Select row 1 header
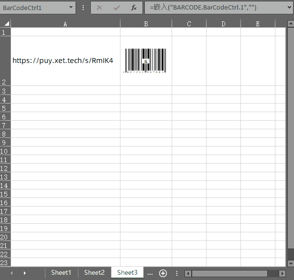 point(5,32)
